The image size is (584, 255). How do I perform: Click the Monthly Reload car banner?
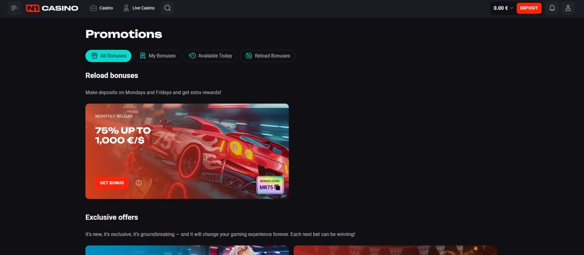(x=187, y=151)
